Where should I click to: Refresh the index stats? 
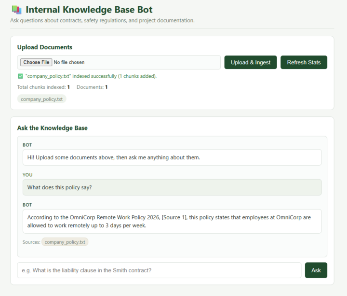304,62
